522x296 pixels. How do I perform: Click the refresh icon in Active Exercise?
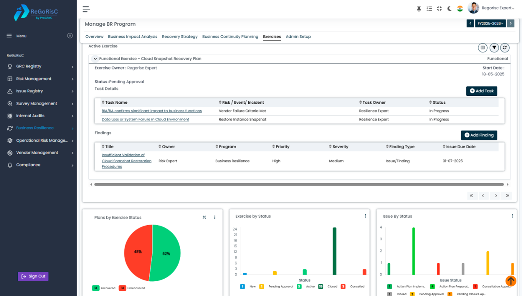(505, 48)
